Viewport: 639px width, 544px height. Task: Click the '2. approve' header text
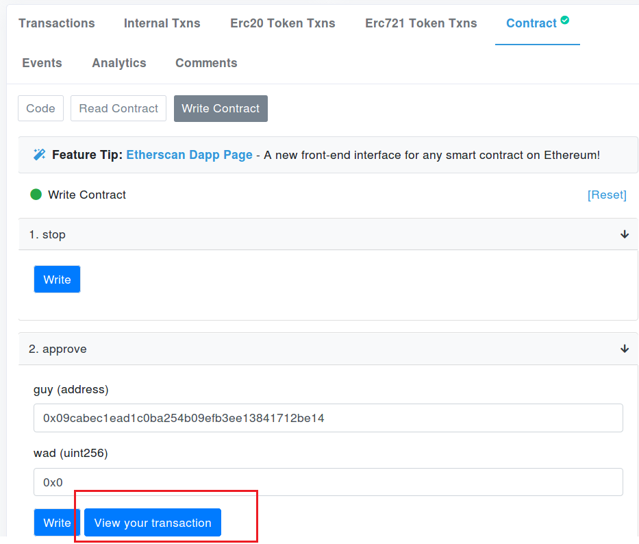click(x=58, y=349)
